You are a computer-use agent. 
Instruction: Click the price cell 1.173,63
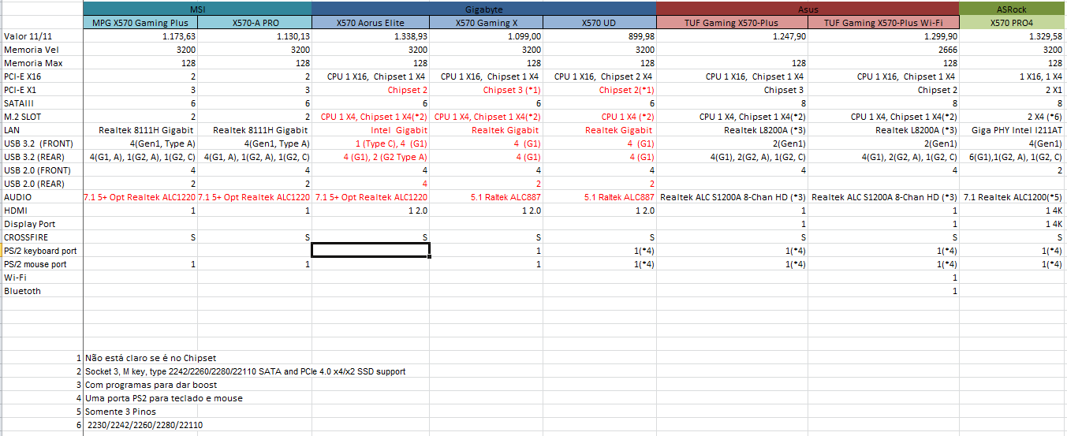click(140, 36)
